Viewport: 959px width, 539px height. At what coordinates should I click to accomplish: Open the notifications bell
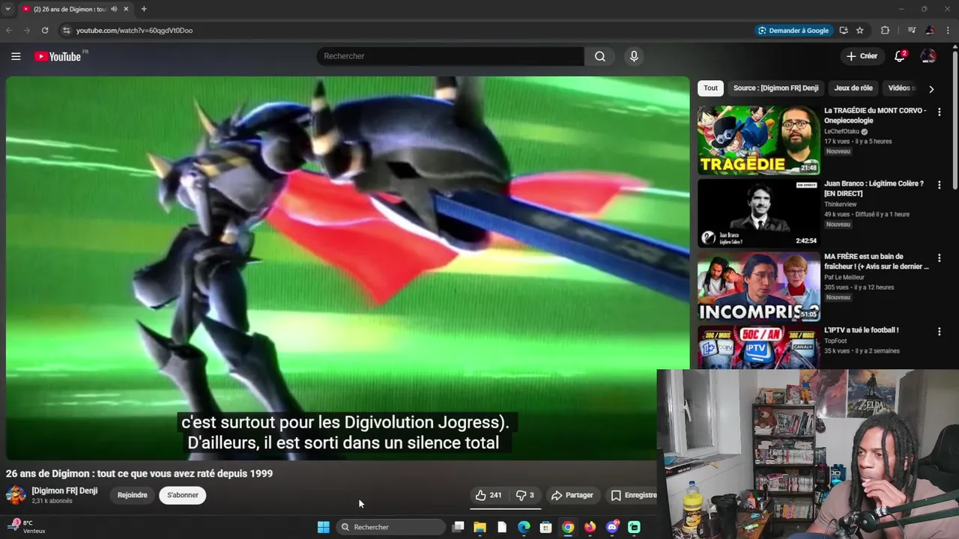pos(900,56)
